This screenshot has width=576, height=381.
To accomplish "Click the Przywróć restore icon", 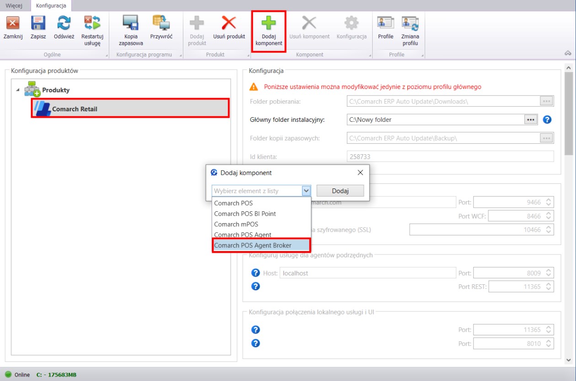I will (x=161, y=23).
